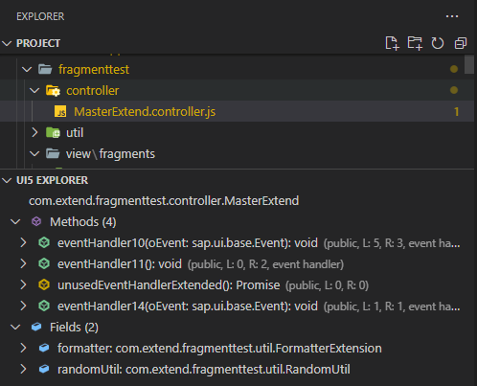The height and width of the screenshot is (386, 477).
Task: Select unusedEventHandlerExtended(): Promise text
Action: [169, 285]
